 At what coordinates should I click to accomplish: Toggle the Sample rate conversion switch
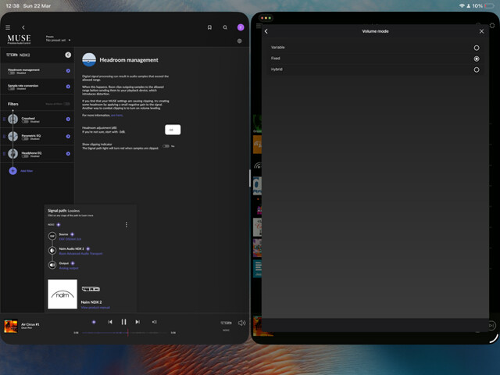coord(12,88)
